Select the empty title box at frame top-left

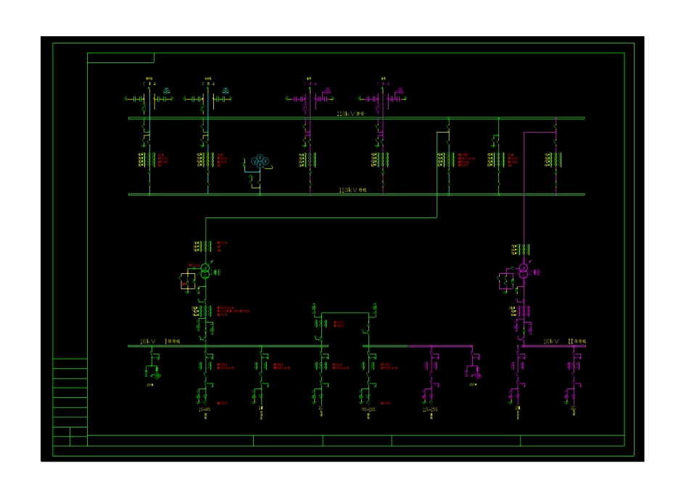121,57
